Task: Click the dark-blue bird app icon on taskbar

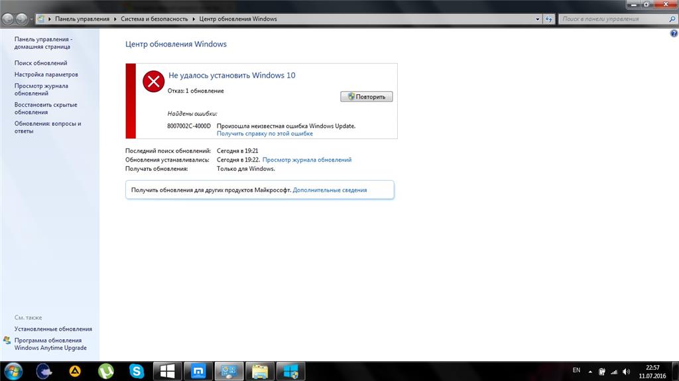Action: [x=44, y=371]
